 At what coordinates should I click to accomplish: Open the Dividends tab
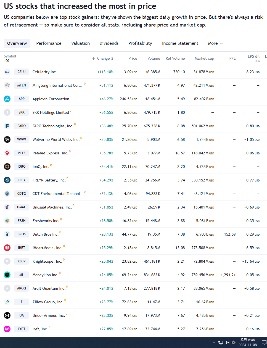click(x=109, y=43)
